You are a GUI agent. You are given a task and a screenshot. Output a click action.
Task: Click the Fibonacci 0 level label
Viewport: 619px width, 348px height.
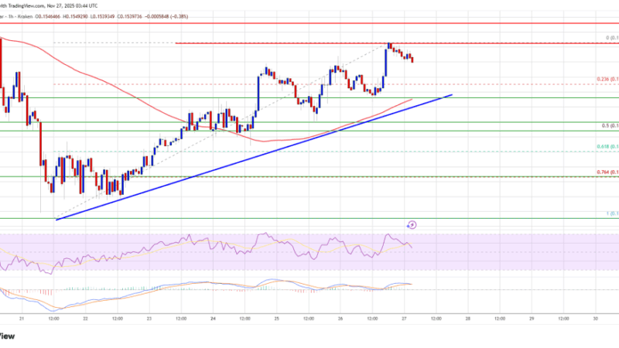point(612,38)
